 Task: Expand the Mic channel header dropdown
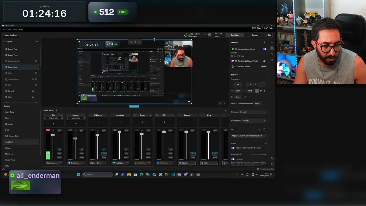click(x=62, y=115)
